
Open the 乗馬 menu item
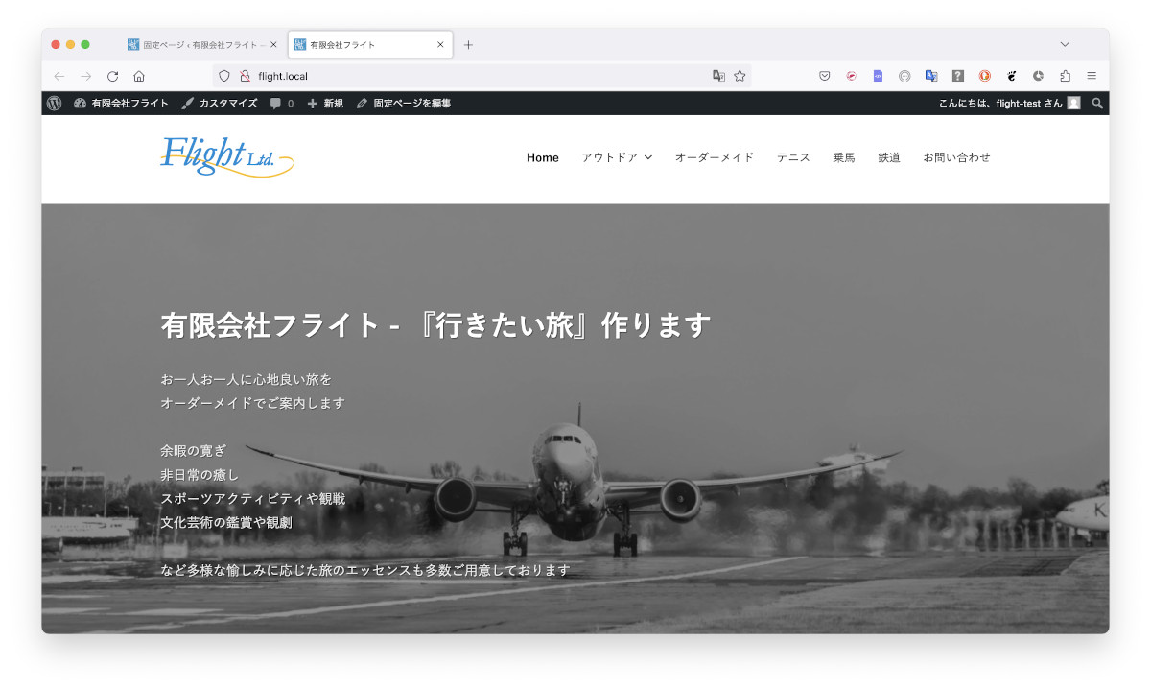pyautogui.click(x=844, y=157)
